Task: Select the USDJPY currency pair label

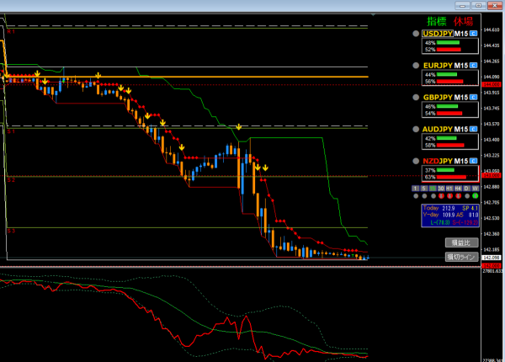Action: pyautogui.click(x=438, y=33)
